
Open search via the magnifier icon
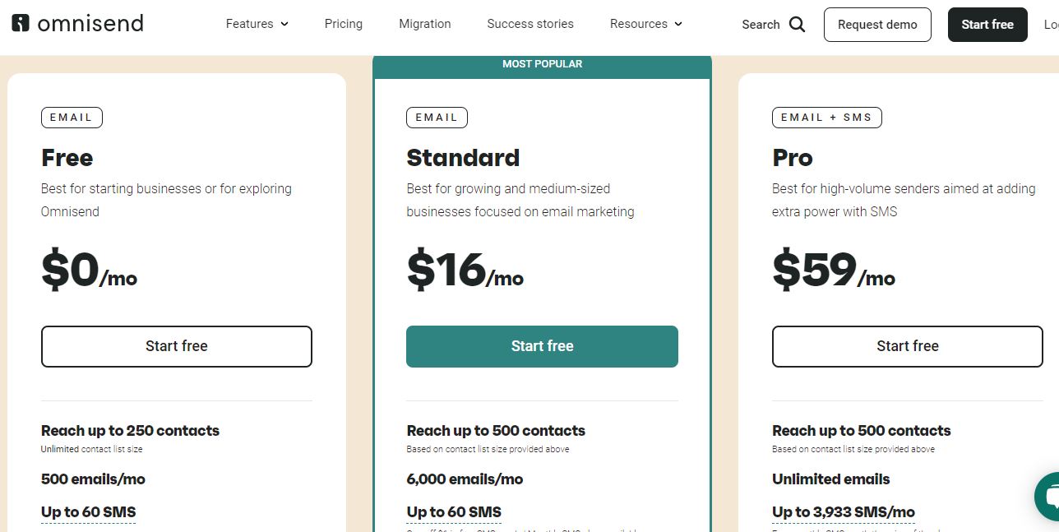pos(797,25)
